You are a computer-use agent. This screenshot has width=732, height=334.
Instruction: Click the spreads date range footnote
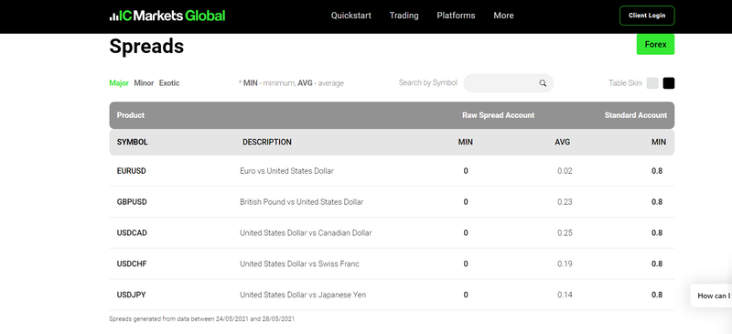pos(201,319)
